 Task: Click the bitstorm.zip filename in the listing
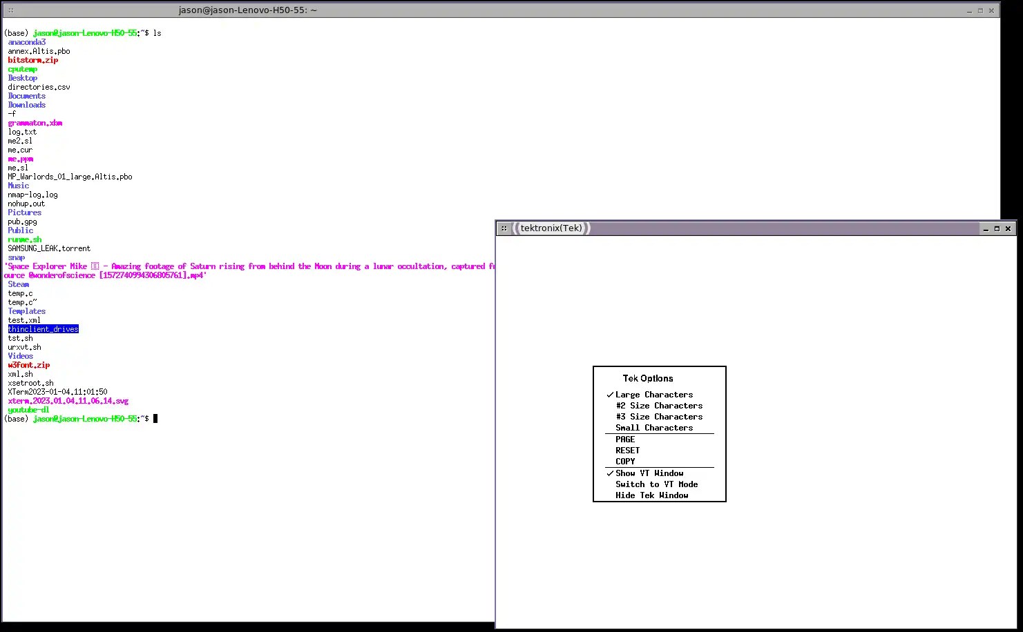(x=32, y=60)
